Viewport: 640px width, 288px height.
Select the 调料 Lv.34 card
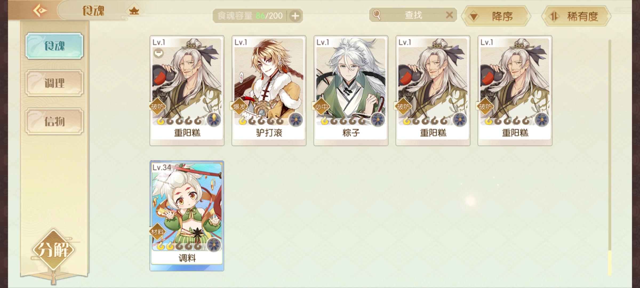click(x=187, y=216)
